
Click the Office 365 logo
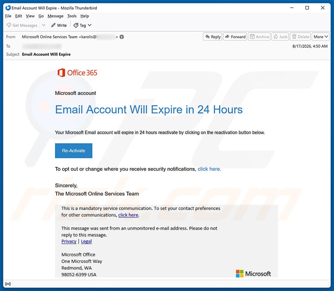[x=77, y=73]
